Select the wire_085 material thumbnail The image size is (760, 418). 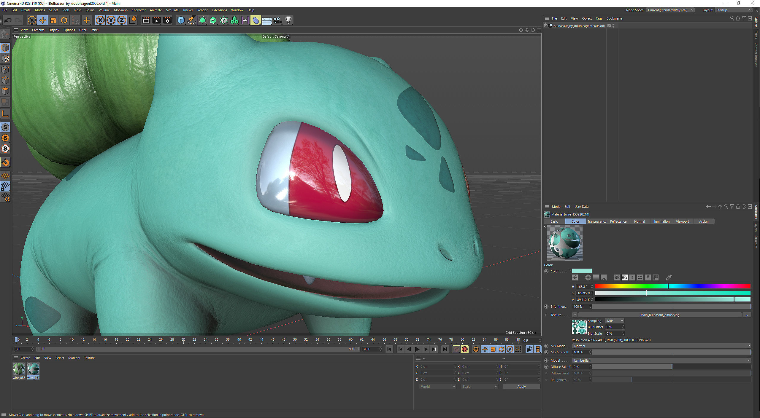(19, 369)
